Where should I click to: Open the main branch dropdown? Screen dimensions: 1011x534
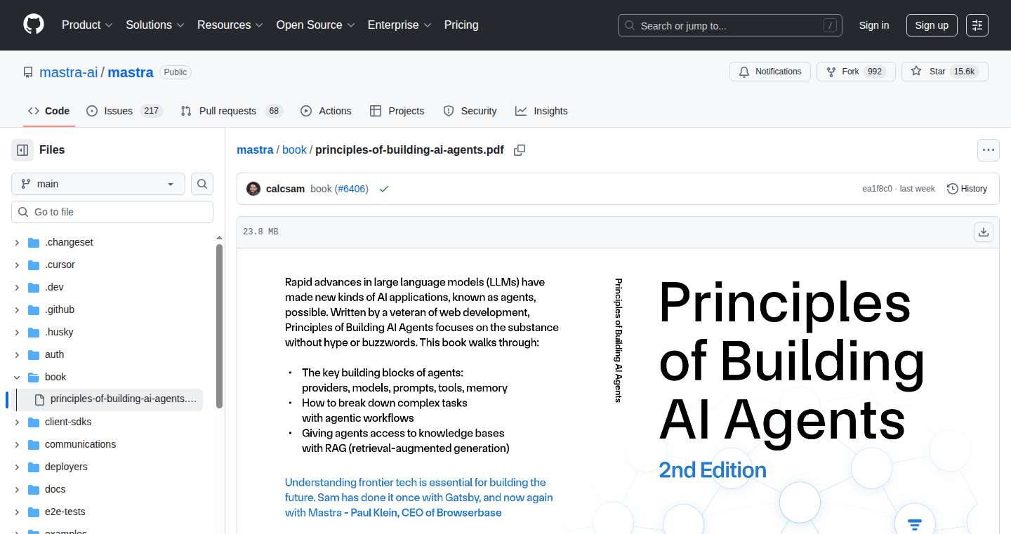click(98, 184)
